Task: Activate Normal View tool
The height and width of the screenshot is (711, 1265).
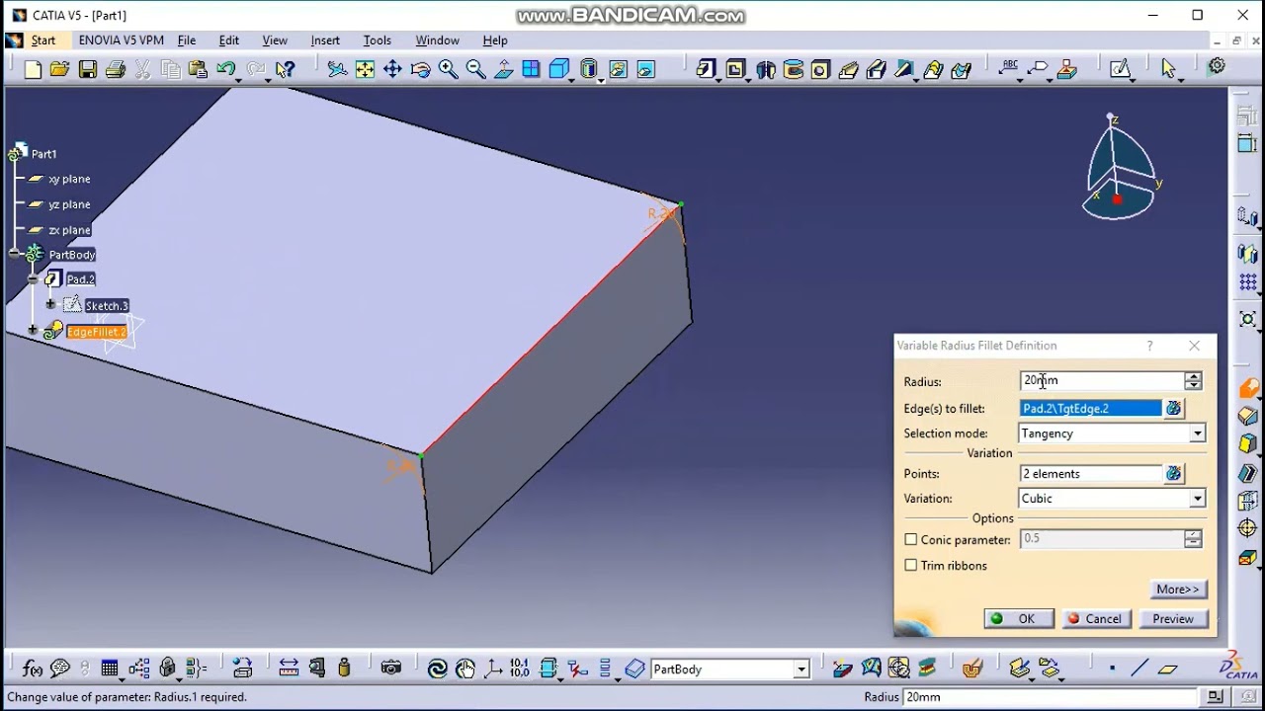Action: coord(503,69)
